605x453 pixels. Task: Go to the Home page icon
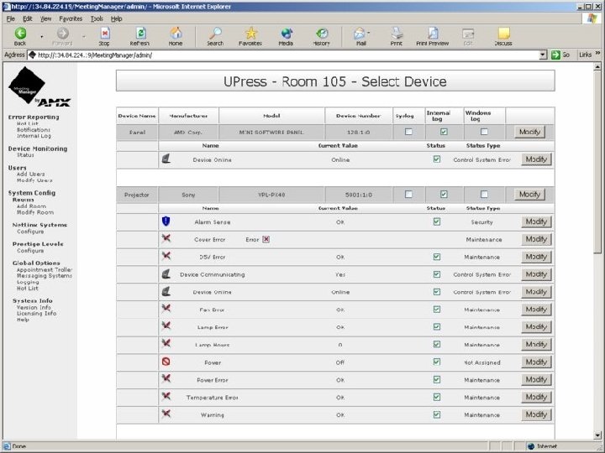(x=176, y=37)
